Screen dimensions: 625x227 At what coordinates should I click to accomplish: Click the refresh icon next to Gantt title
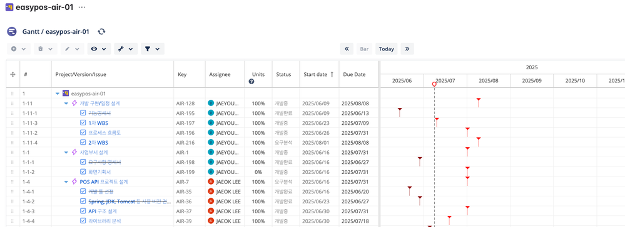pos(101,31)
